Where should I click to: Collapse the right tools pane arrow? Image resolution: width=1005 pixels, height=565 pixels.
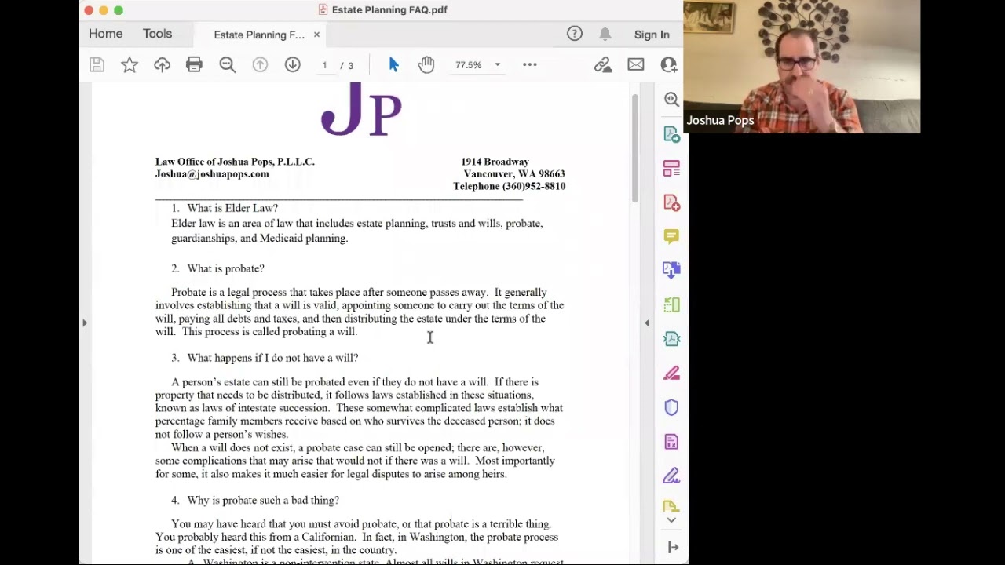click(647, 323)
